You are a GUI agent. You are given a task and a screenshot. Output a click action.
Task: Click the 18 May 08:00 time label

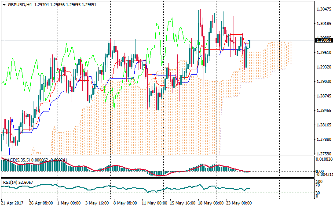point(210,204)
